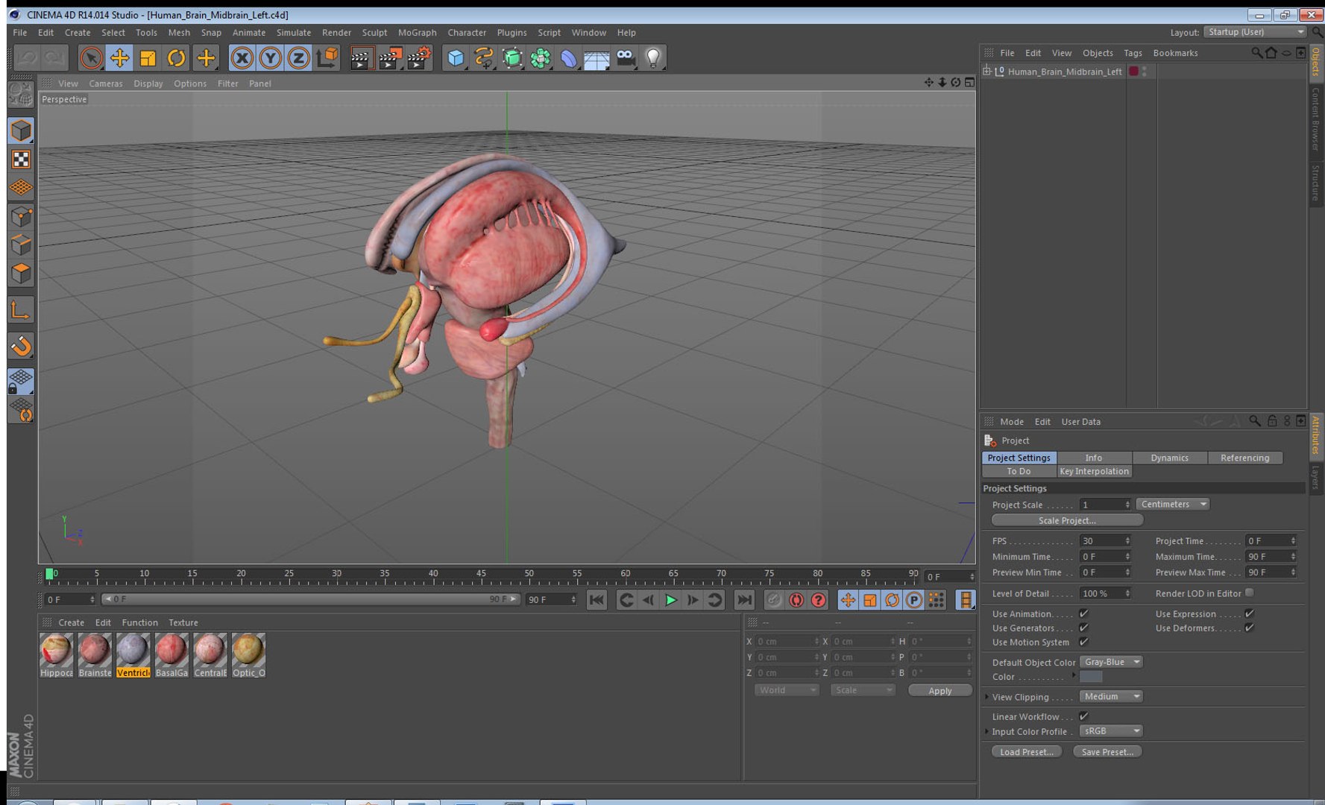Open the Sculpt menu
The width and height of the screenshot is (1325, 805).
pos(374,33)
